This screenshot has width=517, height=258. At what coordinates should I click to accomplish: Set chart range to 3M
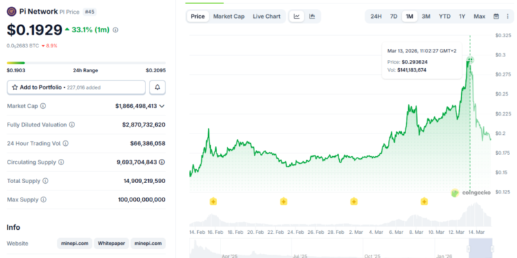click(426, 17)
